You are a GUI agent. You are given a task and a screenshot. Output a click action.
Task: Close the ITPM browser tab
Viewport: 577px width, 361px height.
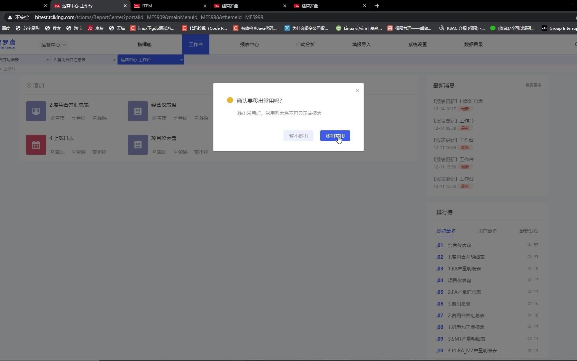pyautogui.click(x=205, y=6)
